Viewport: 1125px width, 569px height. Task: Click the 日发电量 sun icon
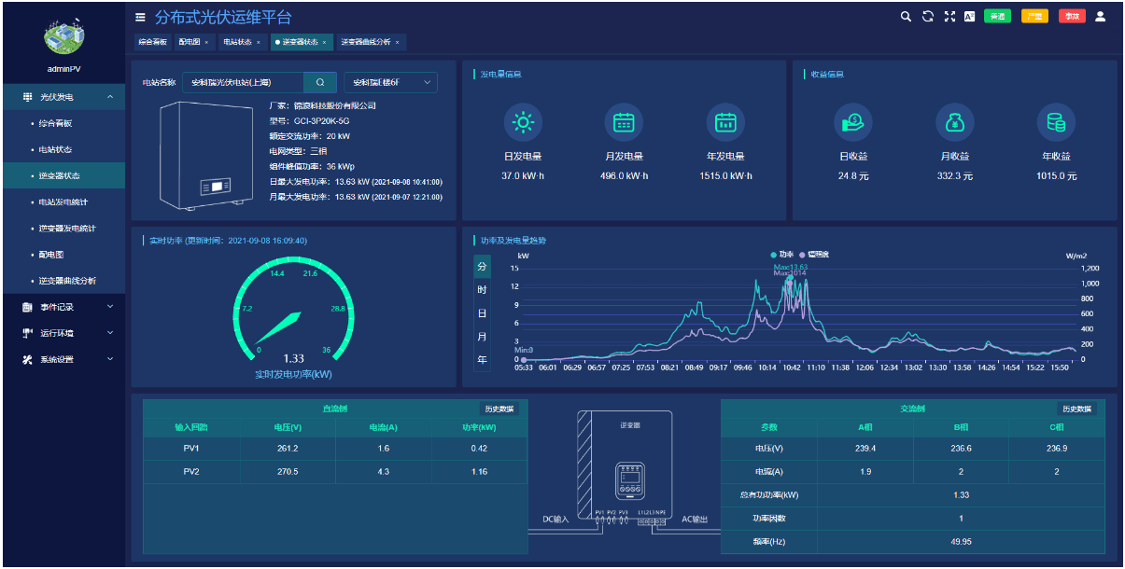pos(523,122)
